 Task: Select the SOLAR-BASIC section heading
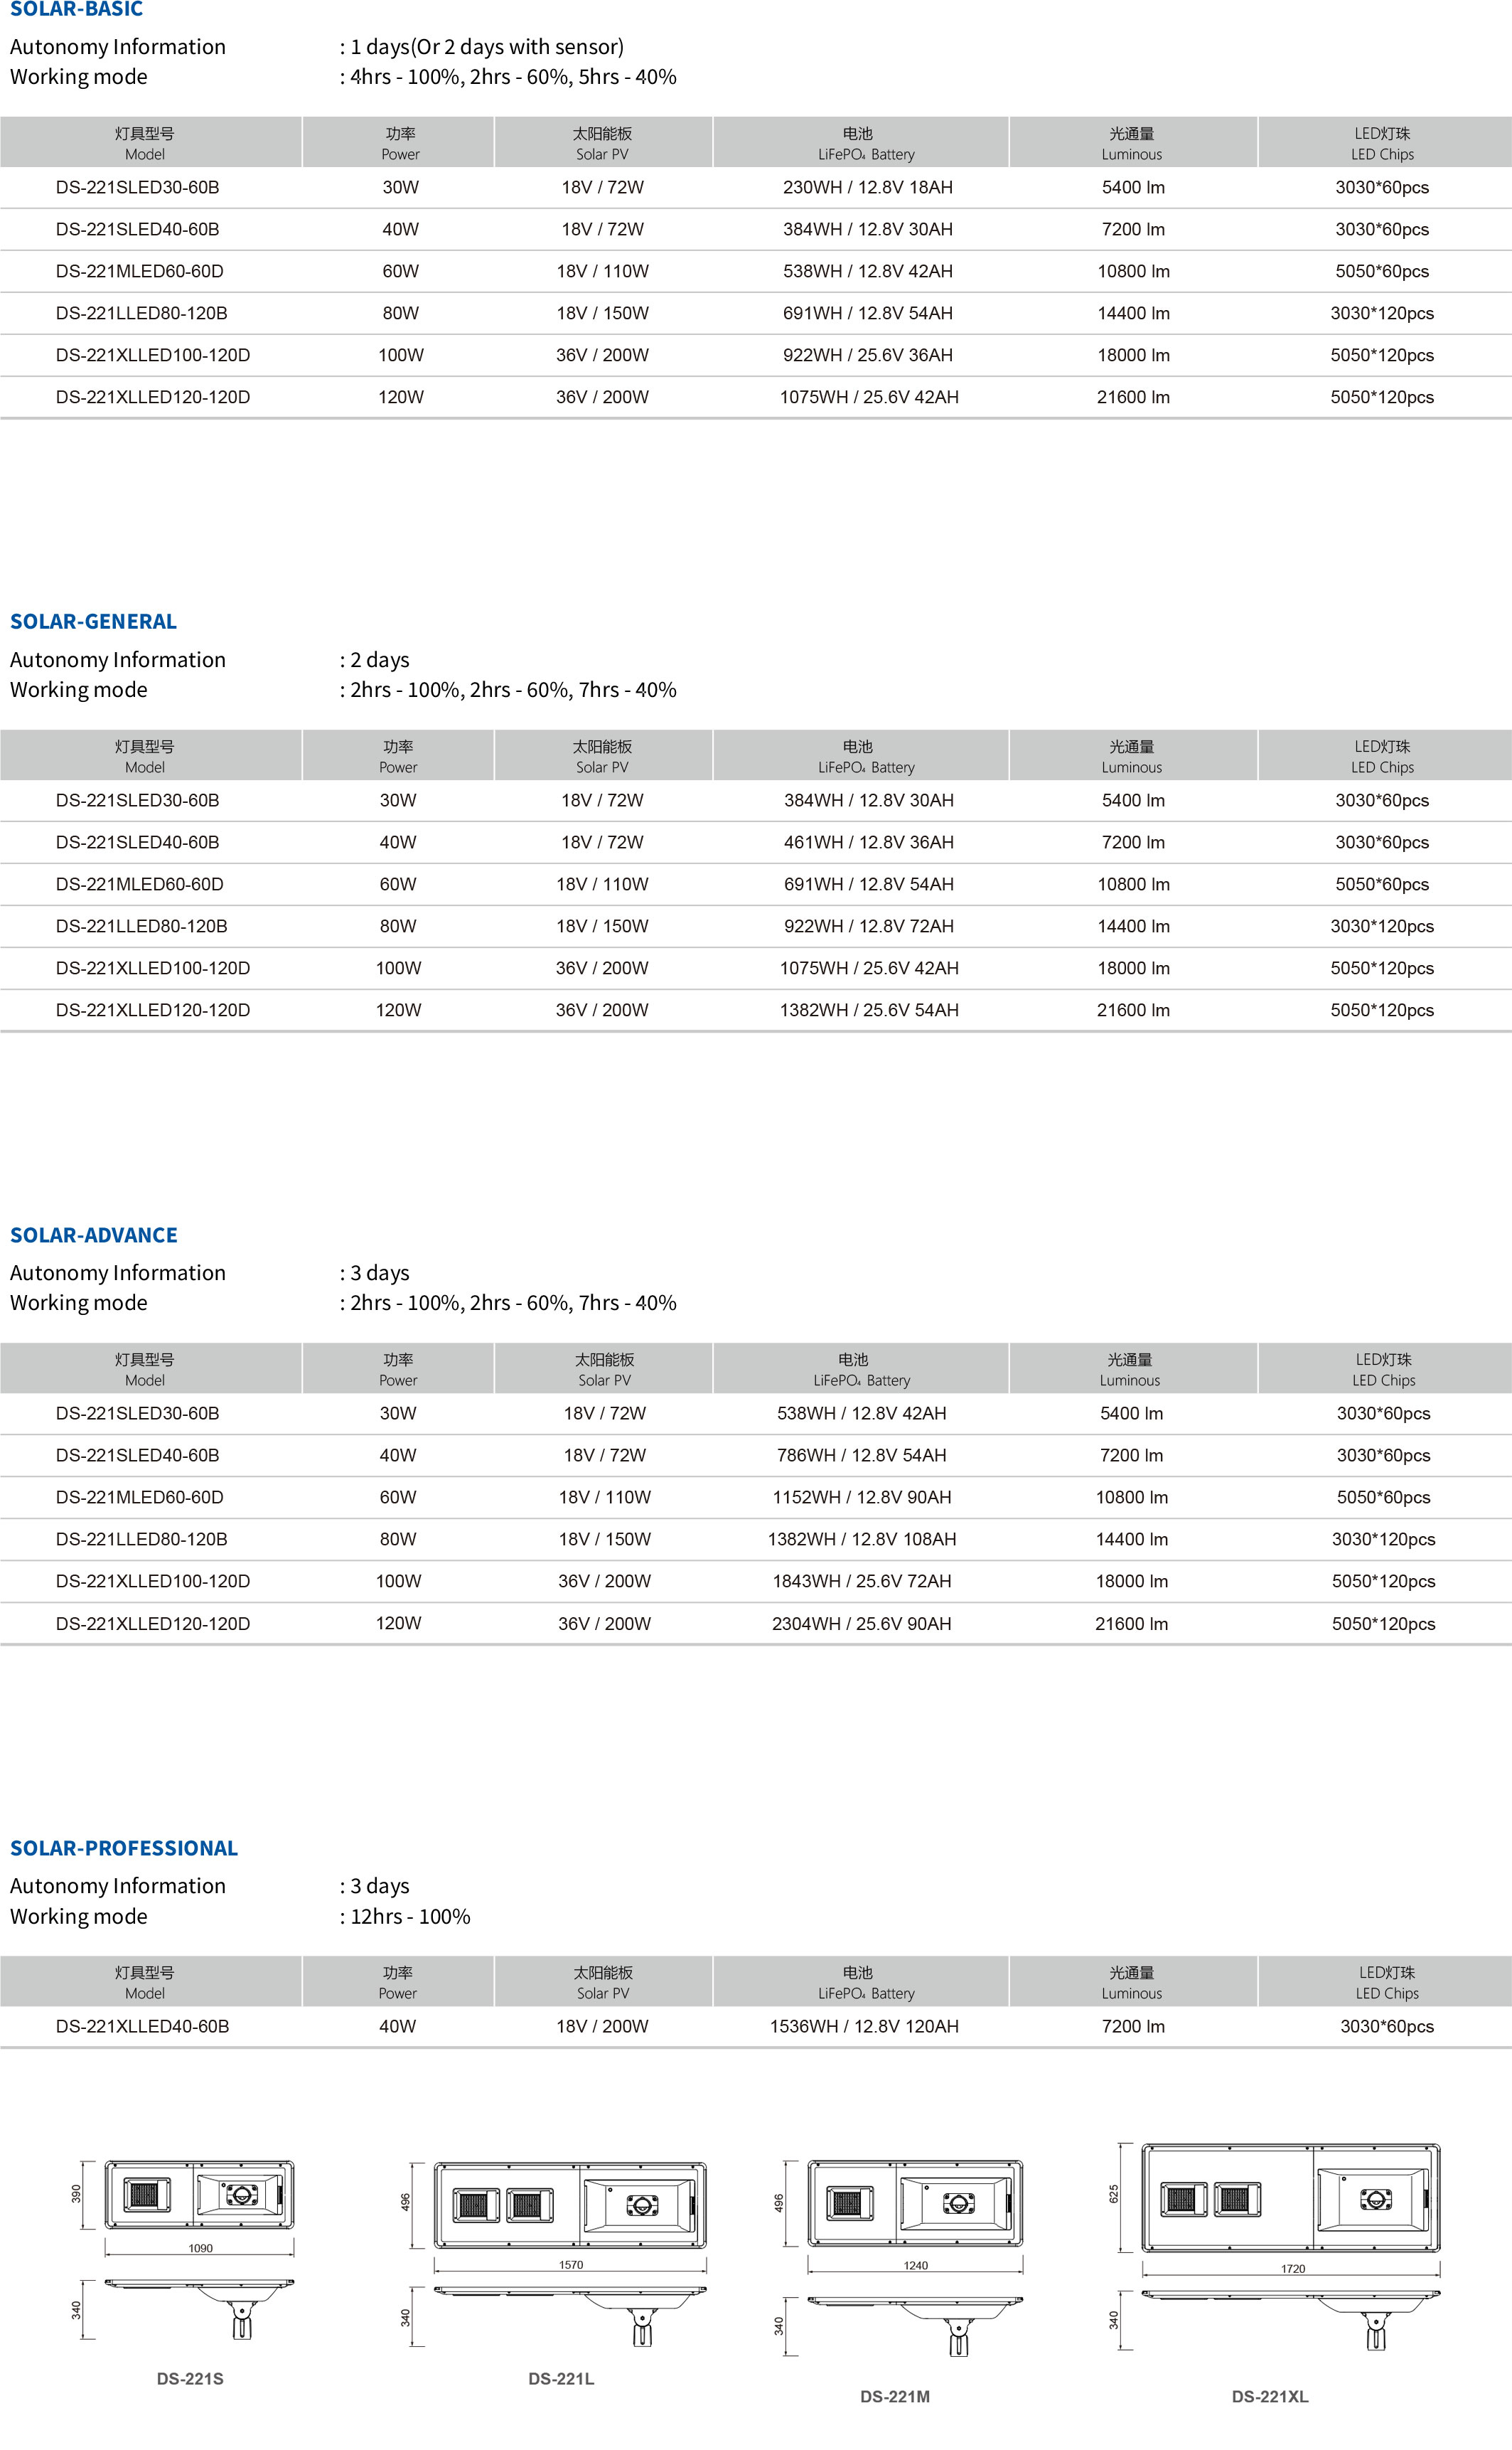pos(76,9)
